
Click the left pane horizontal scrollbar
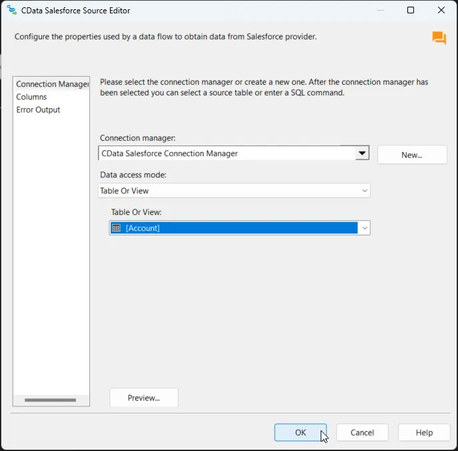click(x=50, y=400)
